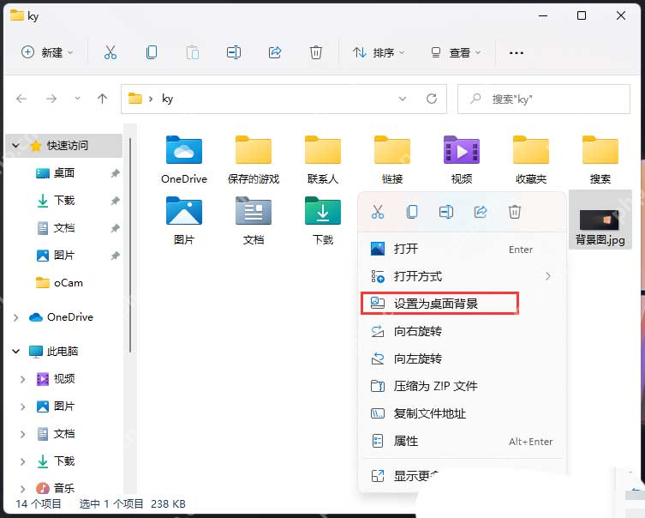
Task: Open 桌面 in quick access
Action: click(55, 173)
